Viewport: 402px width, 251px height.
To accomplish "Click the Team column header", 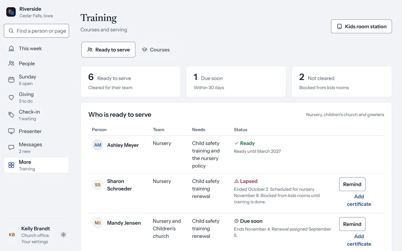I will (158, 130).
